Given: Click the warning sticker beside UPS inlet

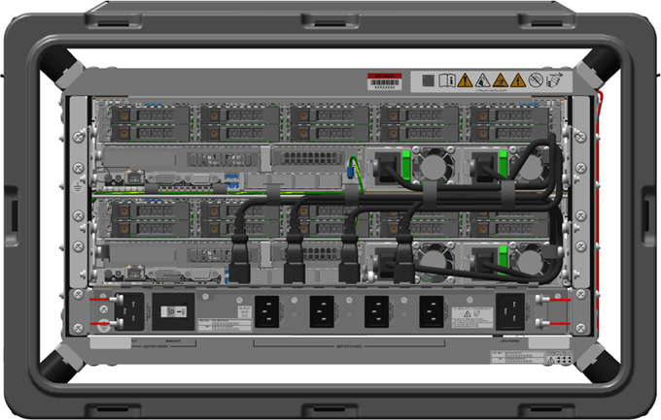Looking at the screenshot, I should click(472, 317).
